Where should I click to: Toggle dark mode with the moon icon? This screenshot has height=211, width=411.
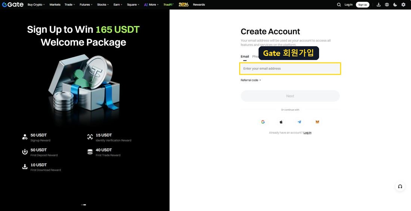395,5
